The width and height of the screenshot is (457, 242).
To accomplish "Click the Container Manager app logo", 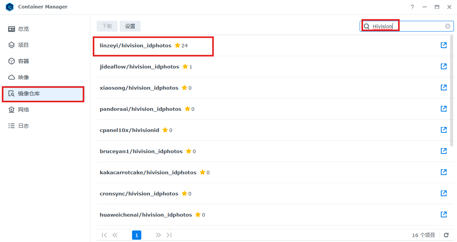I will click(10, 7).
